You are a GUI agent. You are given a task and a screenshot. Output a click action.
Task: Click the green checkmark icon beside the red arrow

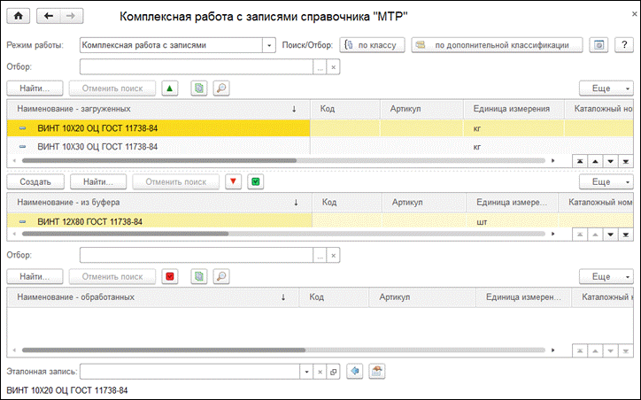(256, 181)
